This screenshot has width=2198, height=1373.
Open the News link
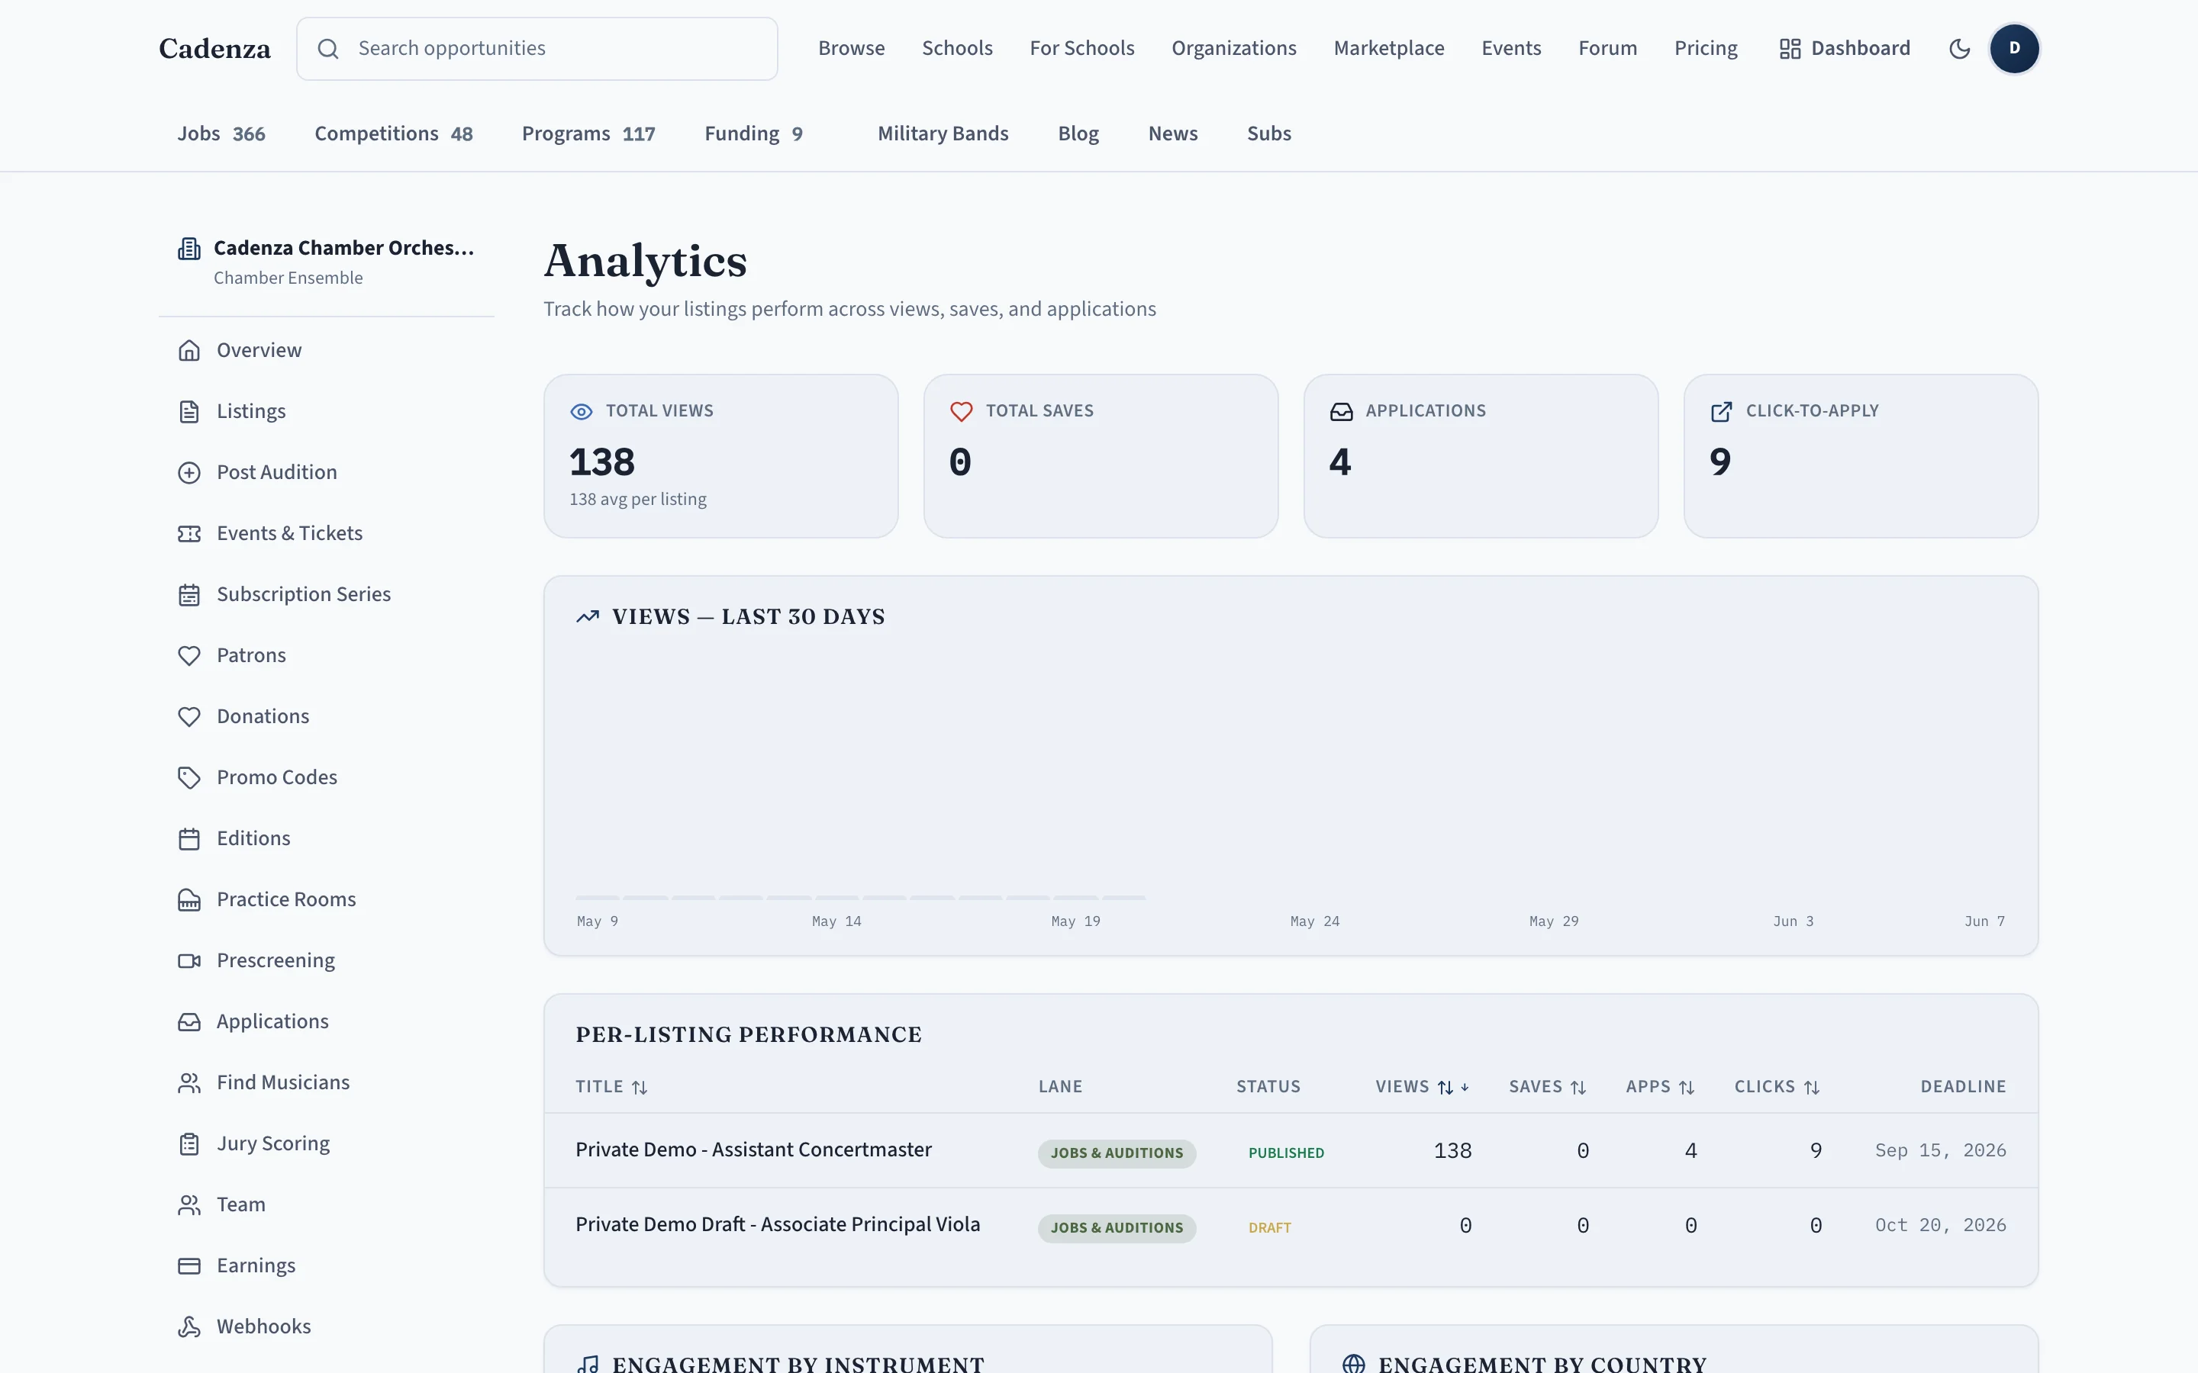[x=1172, y=133]
